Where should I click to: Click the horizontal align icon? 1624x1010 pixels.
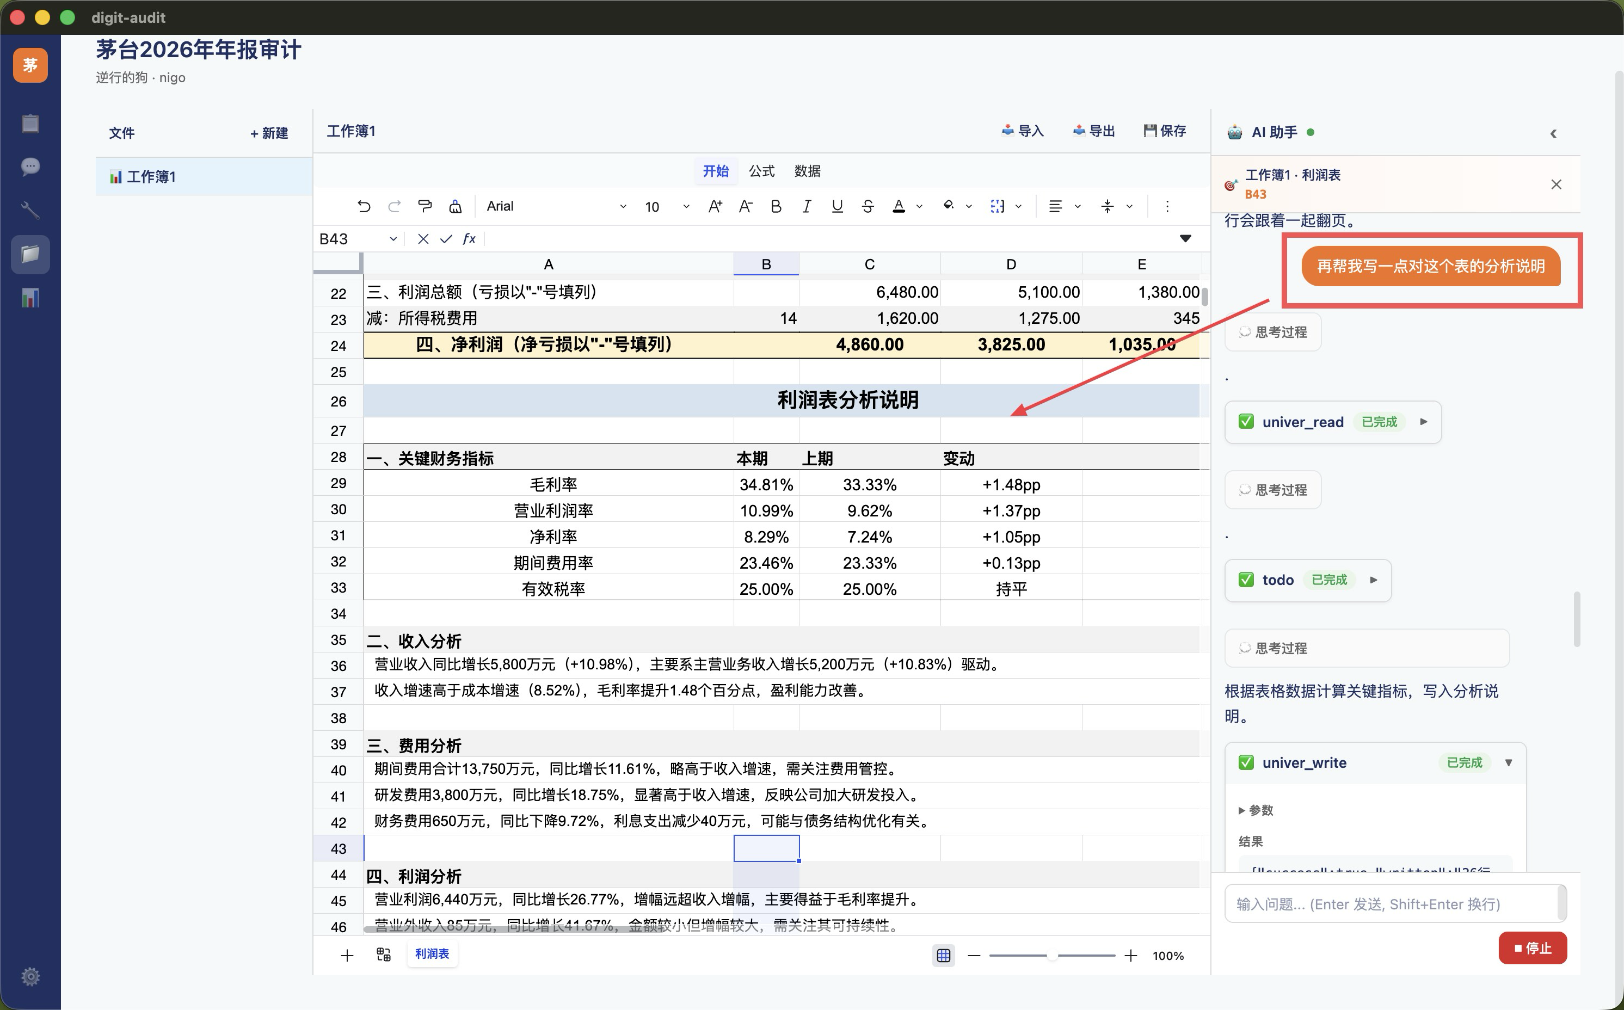1055,206
